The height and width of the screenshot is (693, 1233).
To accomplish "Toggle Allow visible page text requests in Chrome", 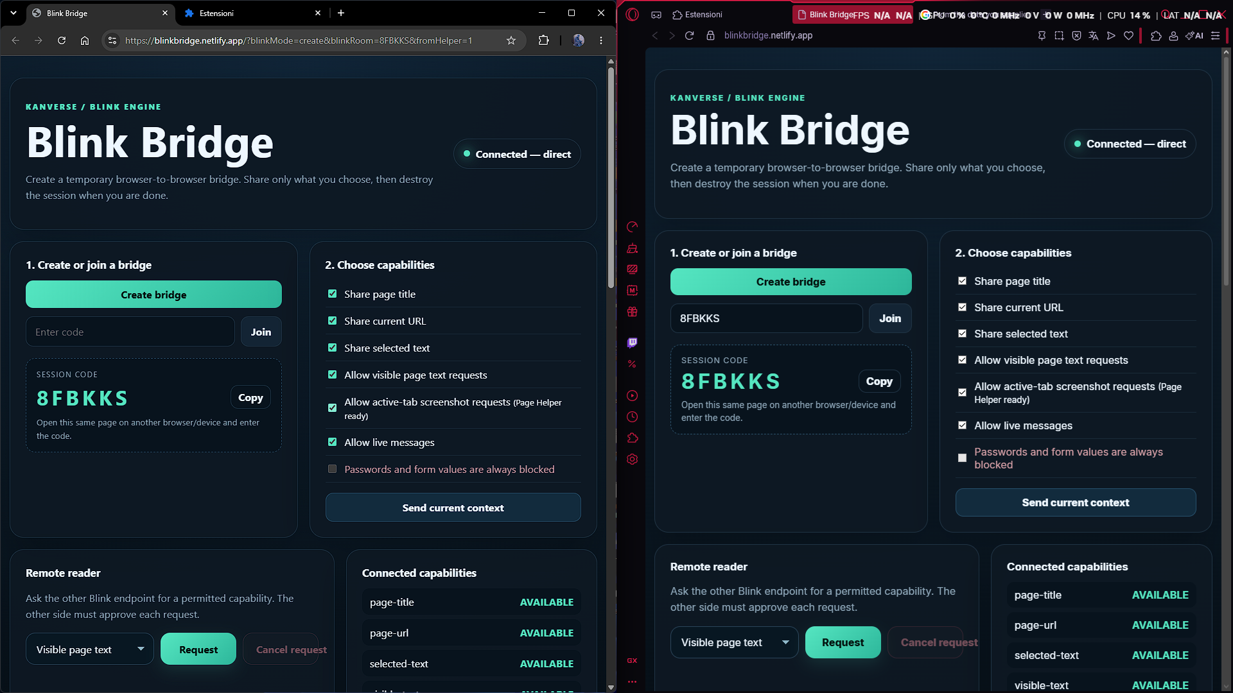I will 332,375.
